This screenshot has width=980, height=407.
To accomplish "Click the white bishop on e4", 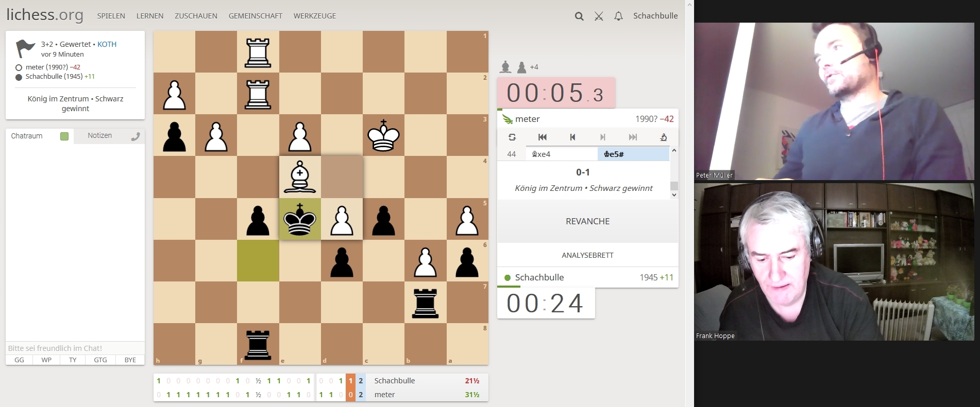I will 300,177.
